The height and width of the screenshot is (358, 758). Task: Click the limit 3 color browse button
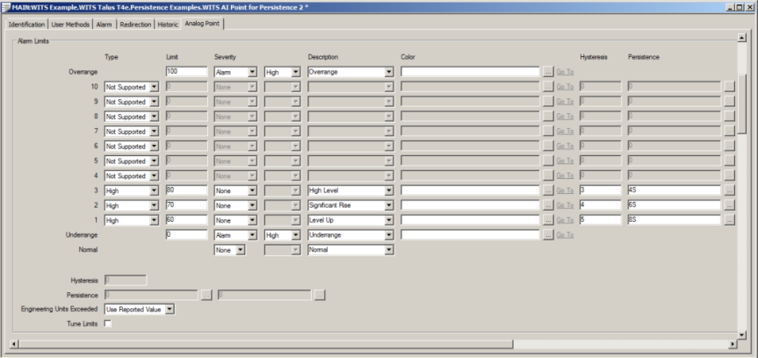tap(548, 190)
